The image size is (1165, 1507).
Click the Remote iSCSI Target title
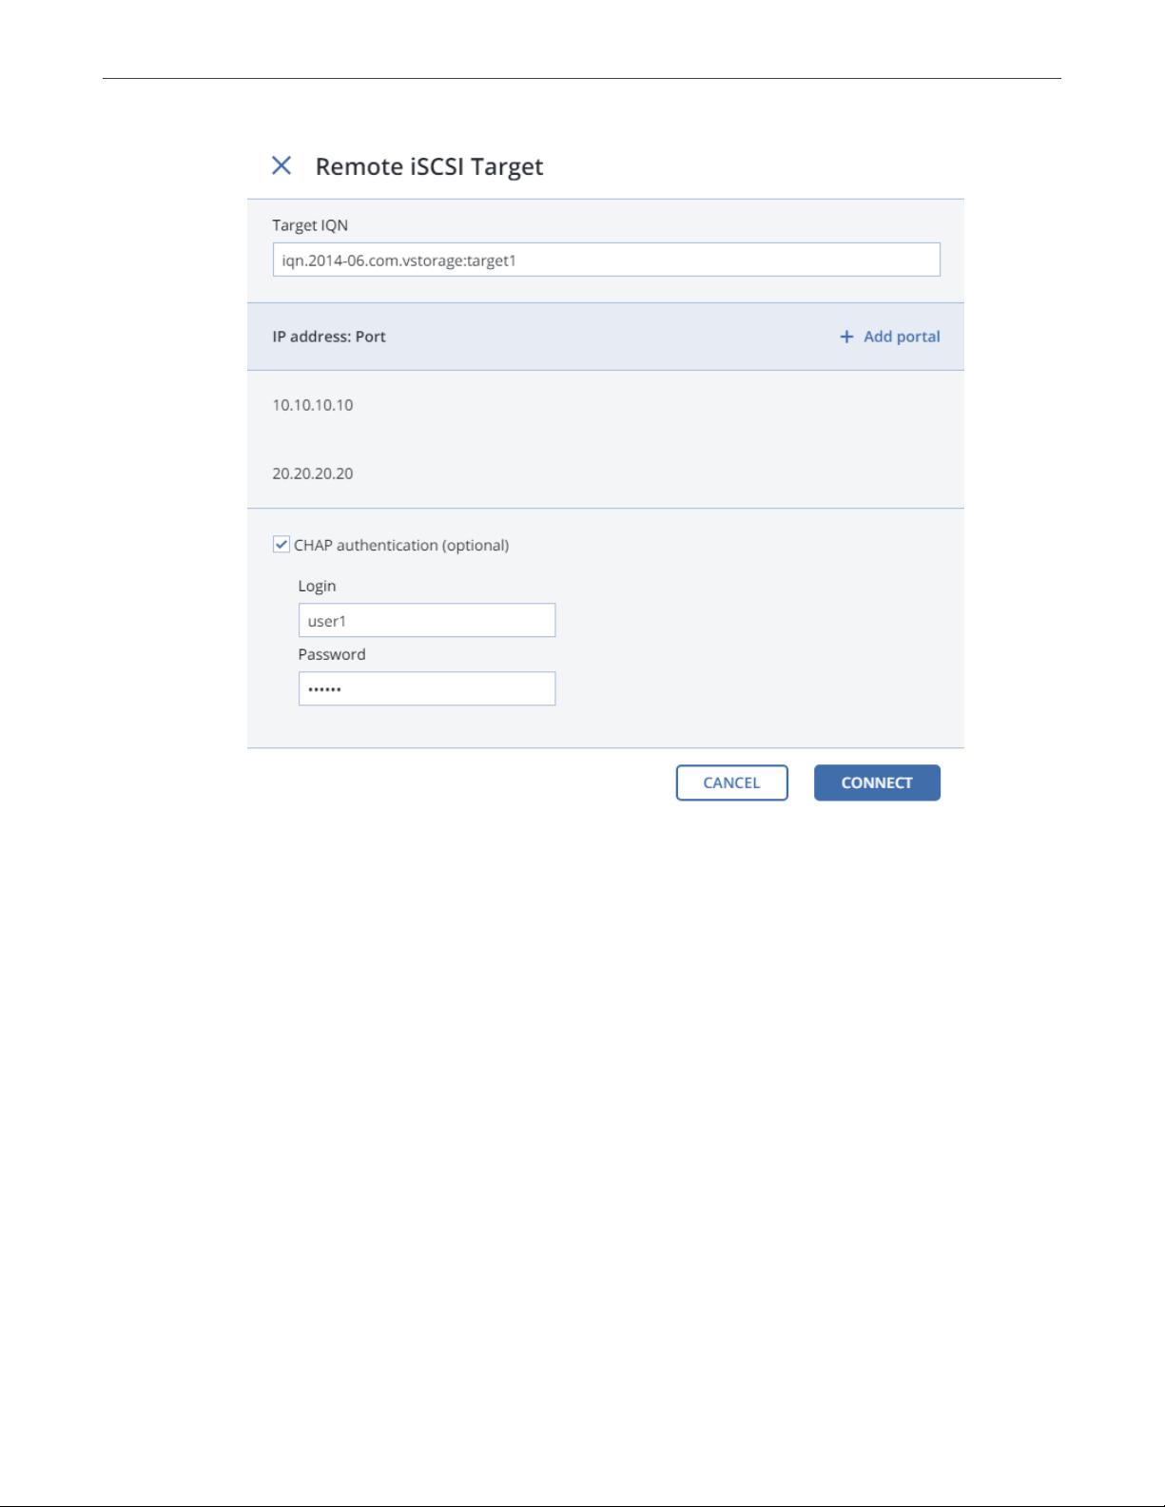tap(429, 166)
